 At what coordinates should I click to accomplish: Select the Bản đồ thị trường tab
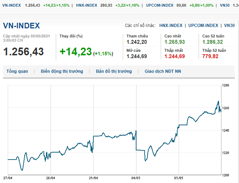tap(114, 71)
